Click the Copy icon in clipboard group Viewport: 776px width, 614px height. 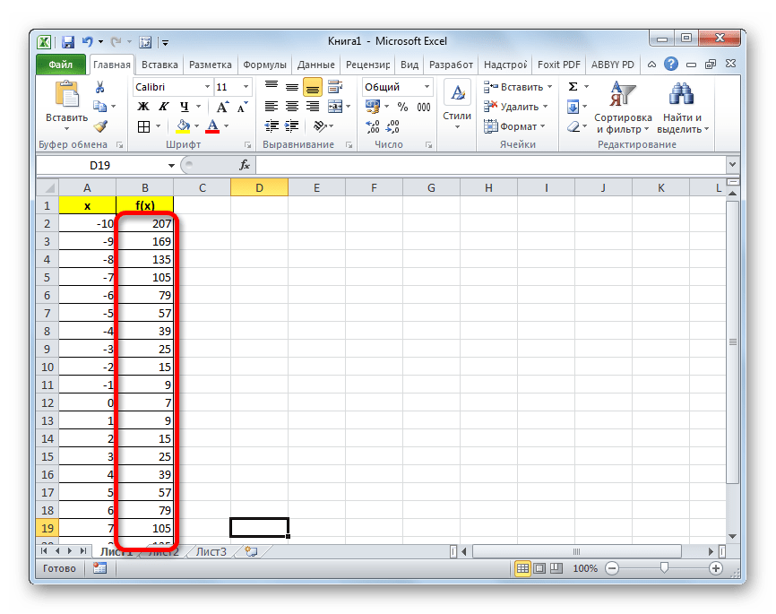click(100, 107)
